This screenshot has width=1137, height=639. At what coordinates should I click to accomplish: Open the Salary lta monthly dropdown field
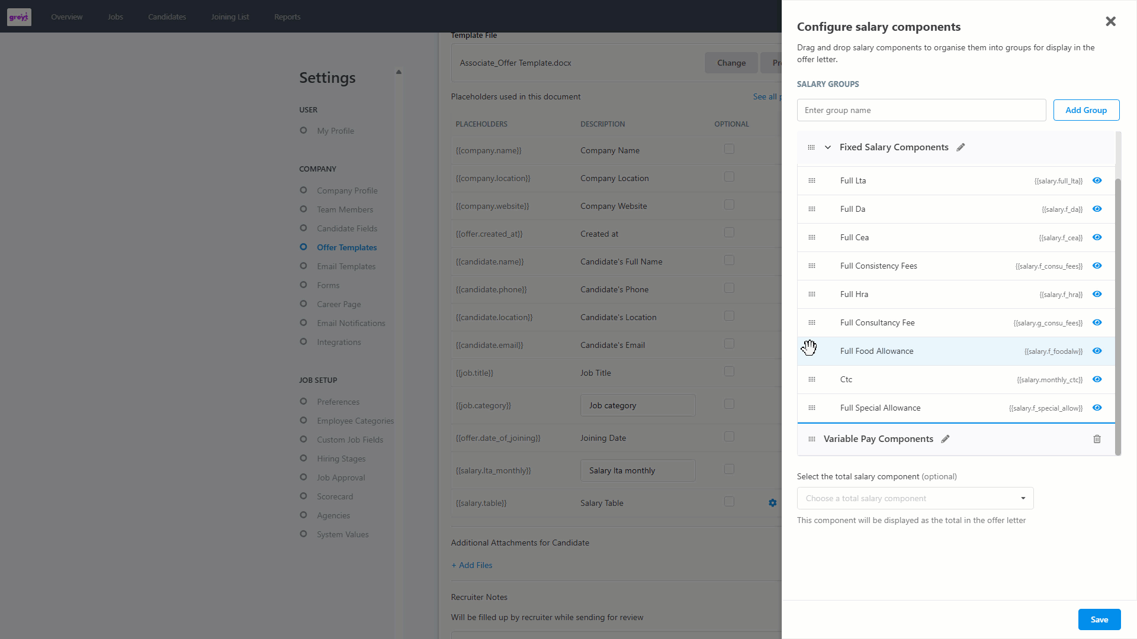(x=638, y=470)
